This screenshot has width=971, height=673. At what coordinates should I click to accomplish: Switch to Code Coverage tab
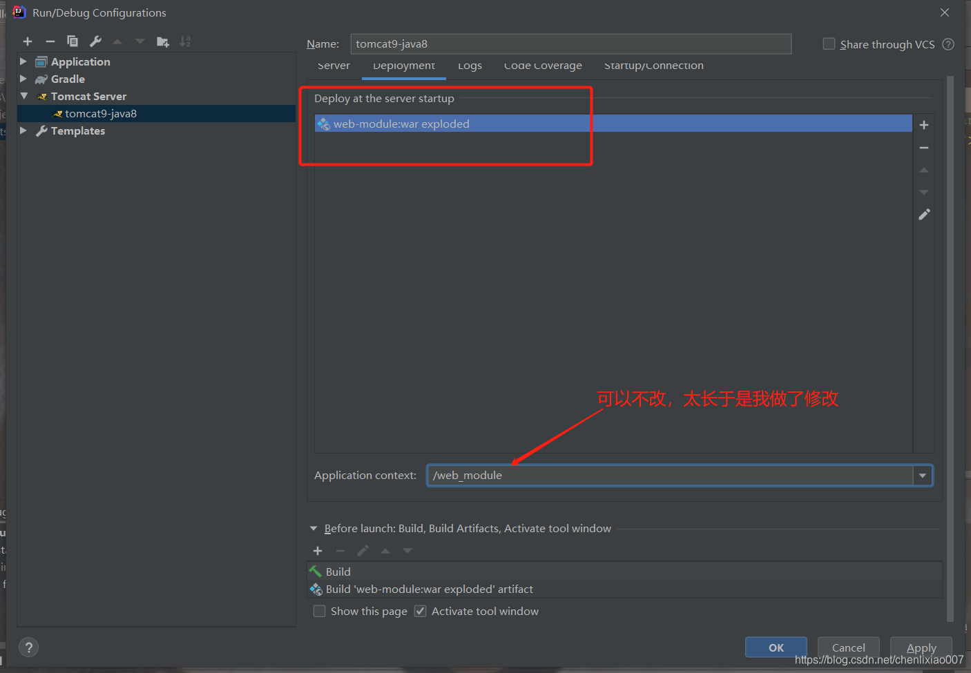(x=543, y=66)
